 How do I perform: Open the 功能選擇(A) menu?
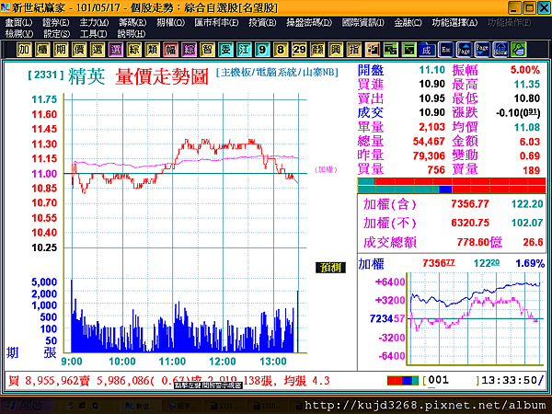(454, 23)
